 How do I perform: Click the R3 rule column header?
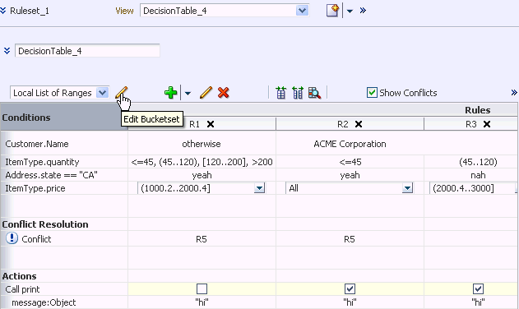click(471, 124)
